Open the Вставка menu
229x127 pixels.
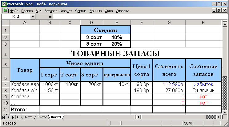51,11
